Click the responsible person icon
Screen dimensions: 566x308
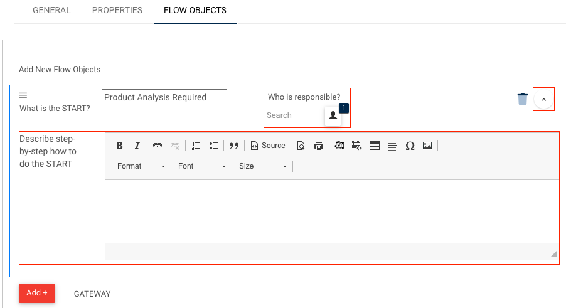[333, 115]
